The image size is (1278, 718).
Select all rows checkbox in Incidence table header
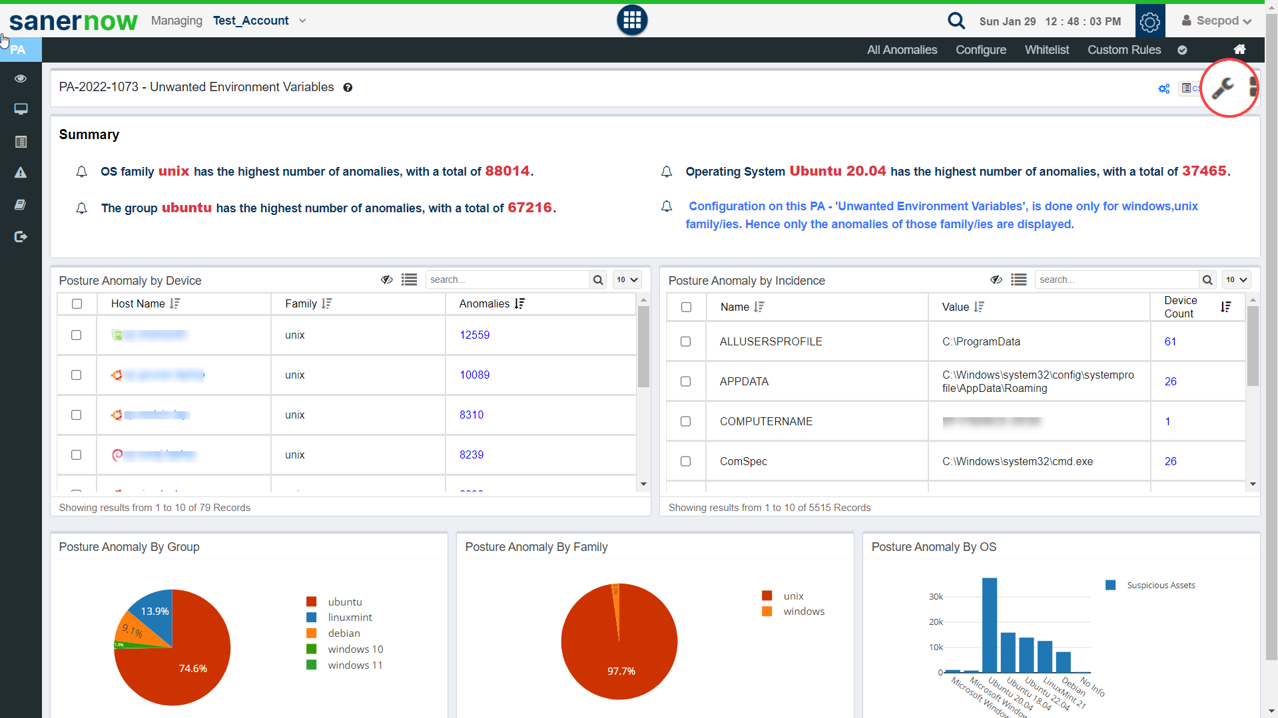tap(686, 307)
